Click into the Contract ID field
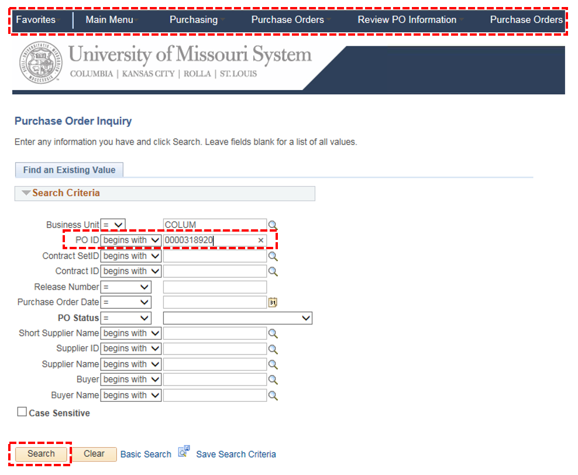This screenshot has height=475, width=578. pyautogui.click(x=215, y=271)
